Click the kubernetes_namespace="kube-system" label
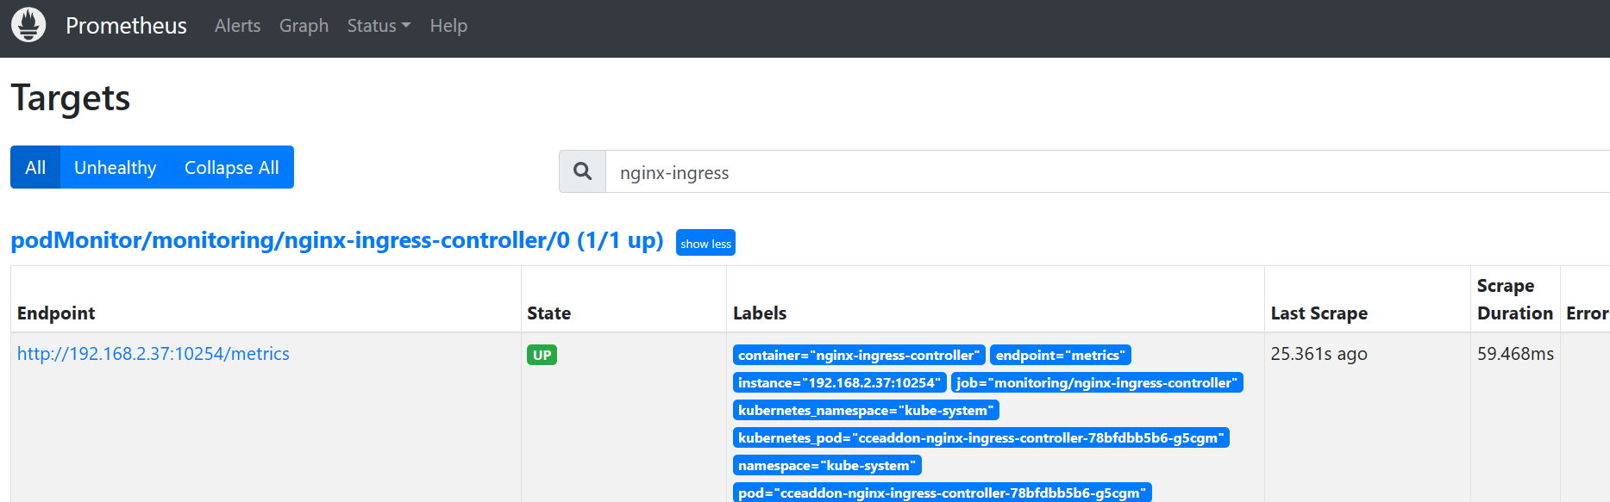 (x=866, y=410)
